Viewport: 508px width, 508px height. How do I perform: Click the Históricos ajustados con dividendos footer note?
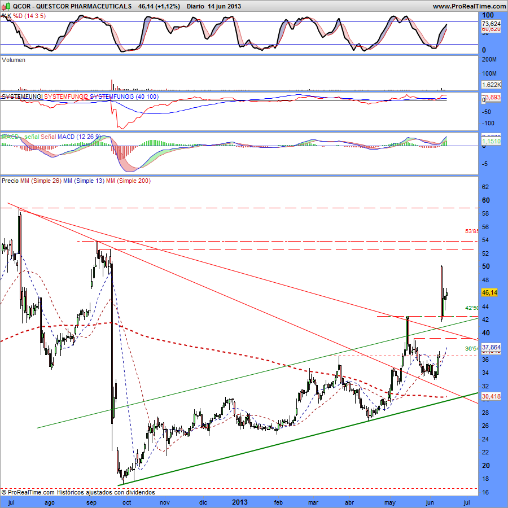[x=106, y=492]
